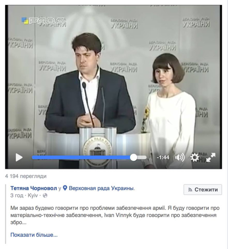Image resolution: width=228 pixels, height=249 pixels.
Task: Click the Kyiv location text
Action: click(x=33, y=195)
